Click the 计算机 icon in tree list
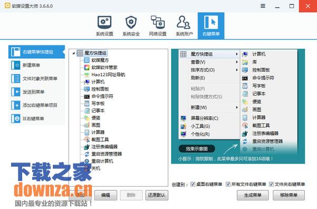The image size is (317, 209). pyautogui.click(x=87, y=82)
